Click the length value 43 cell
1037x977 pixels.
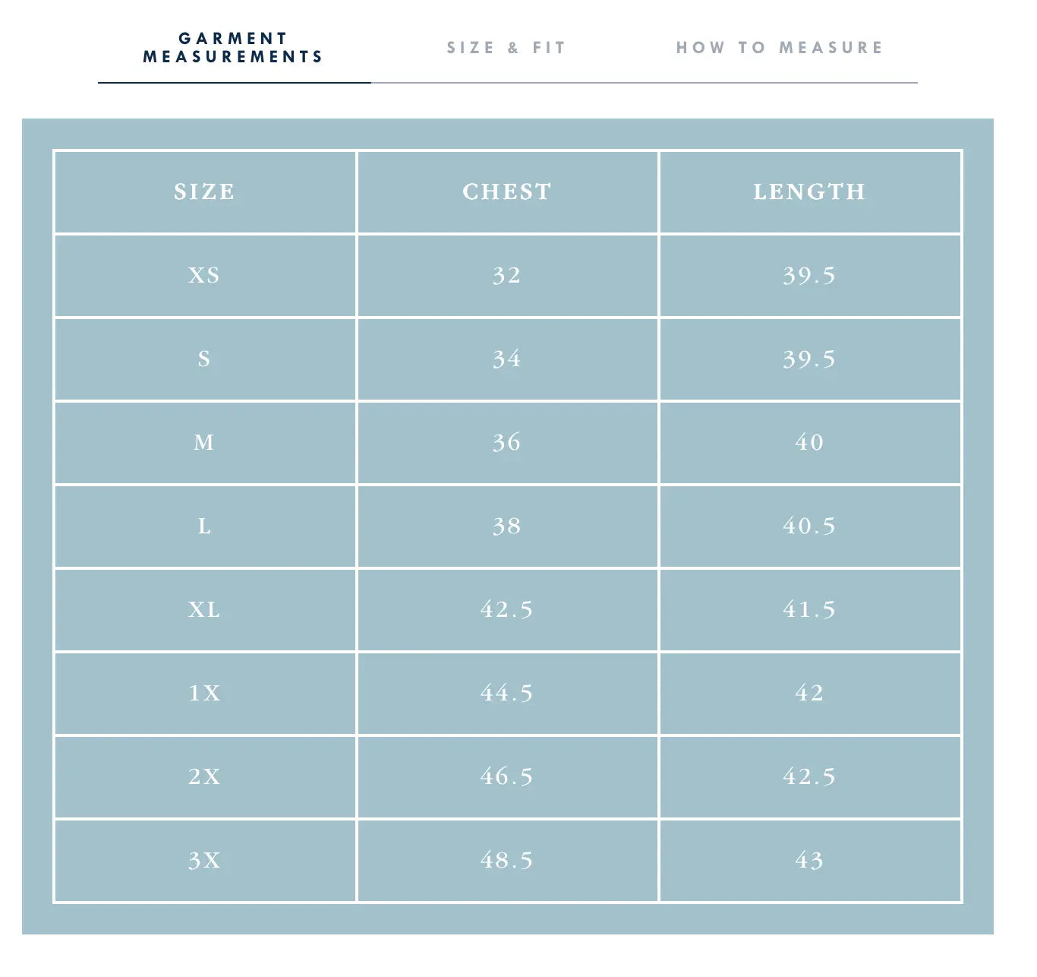[x=810, y=861]
